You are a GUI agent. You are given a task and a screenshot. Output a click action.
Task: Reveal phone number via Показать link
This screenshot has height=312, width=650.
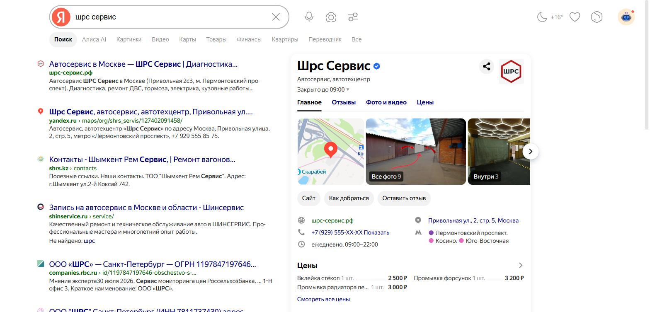(377, 232)
